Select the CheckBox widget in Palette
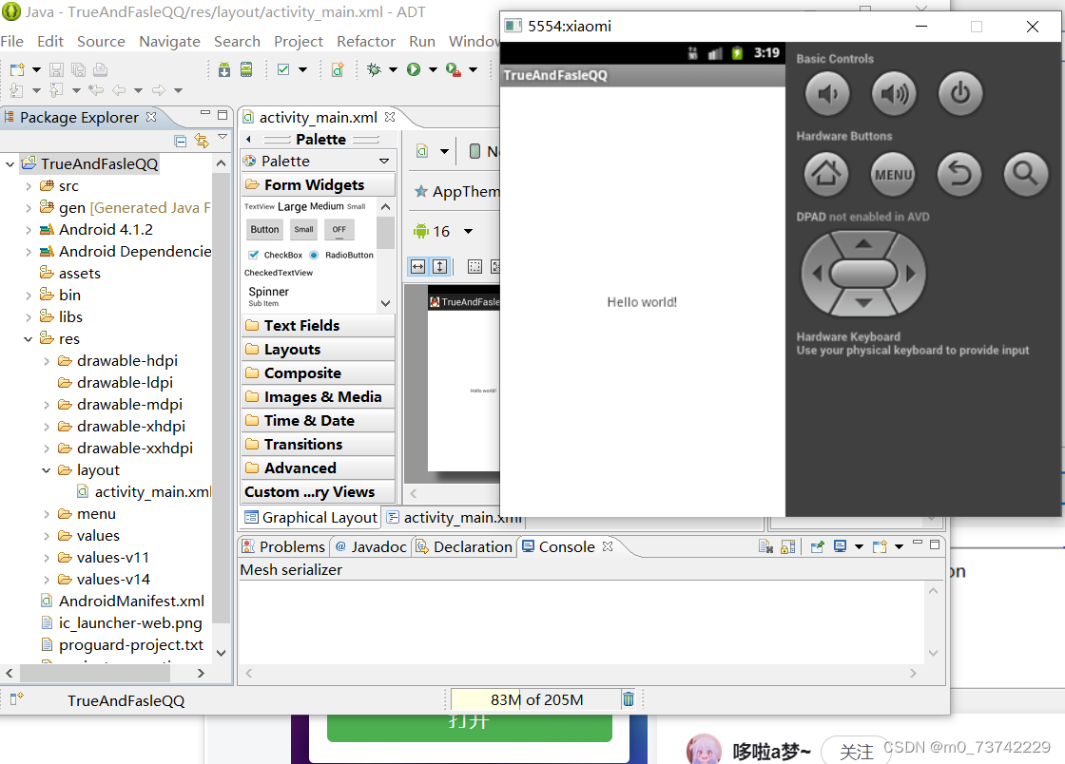1065x764 pixels. (275, 255)
